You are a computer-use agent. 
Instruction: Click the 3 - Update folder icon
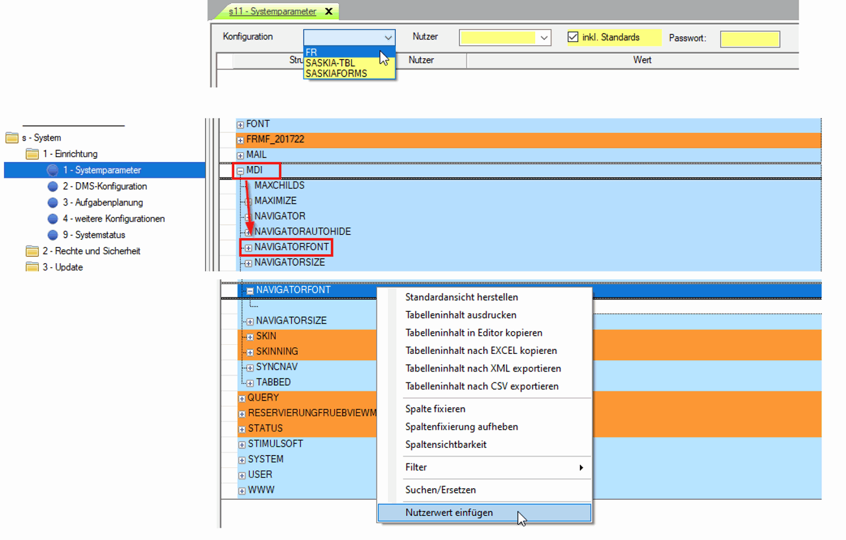click(x=32, y=267)
